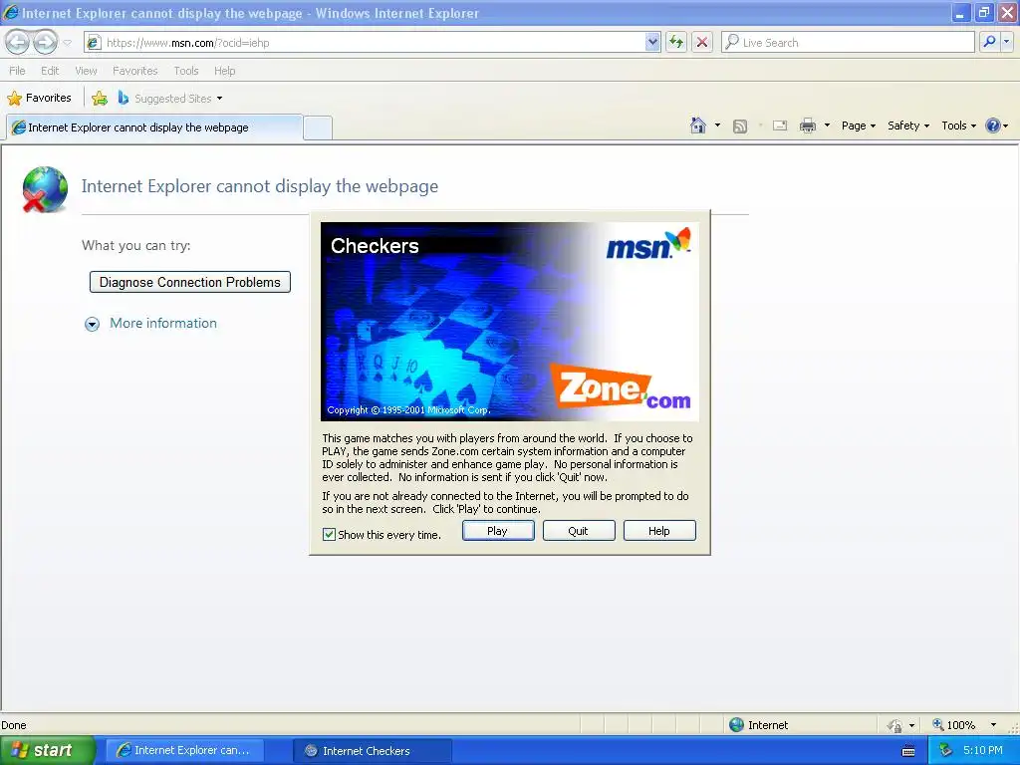The height and width of the screenshot is (765, 1020).
Task: Open a new blank tab
Action: click(x=318, y=127)
